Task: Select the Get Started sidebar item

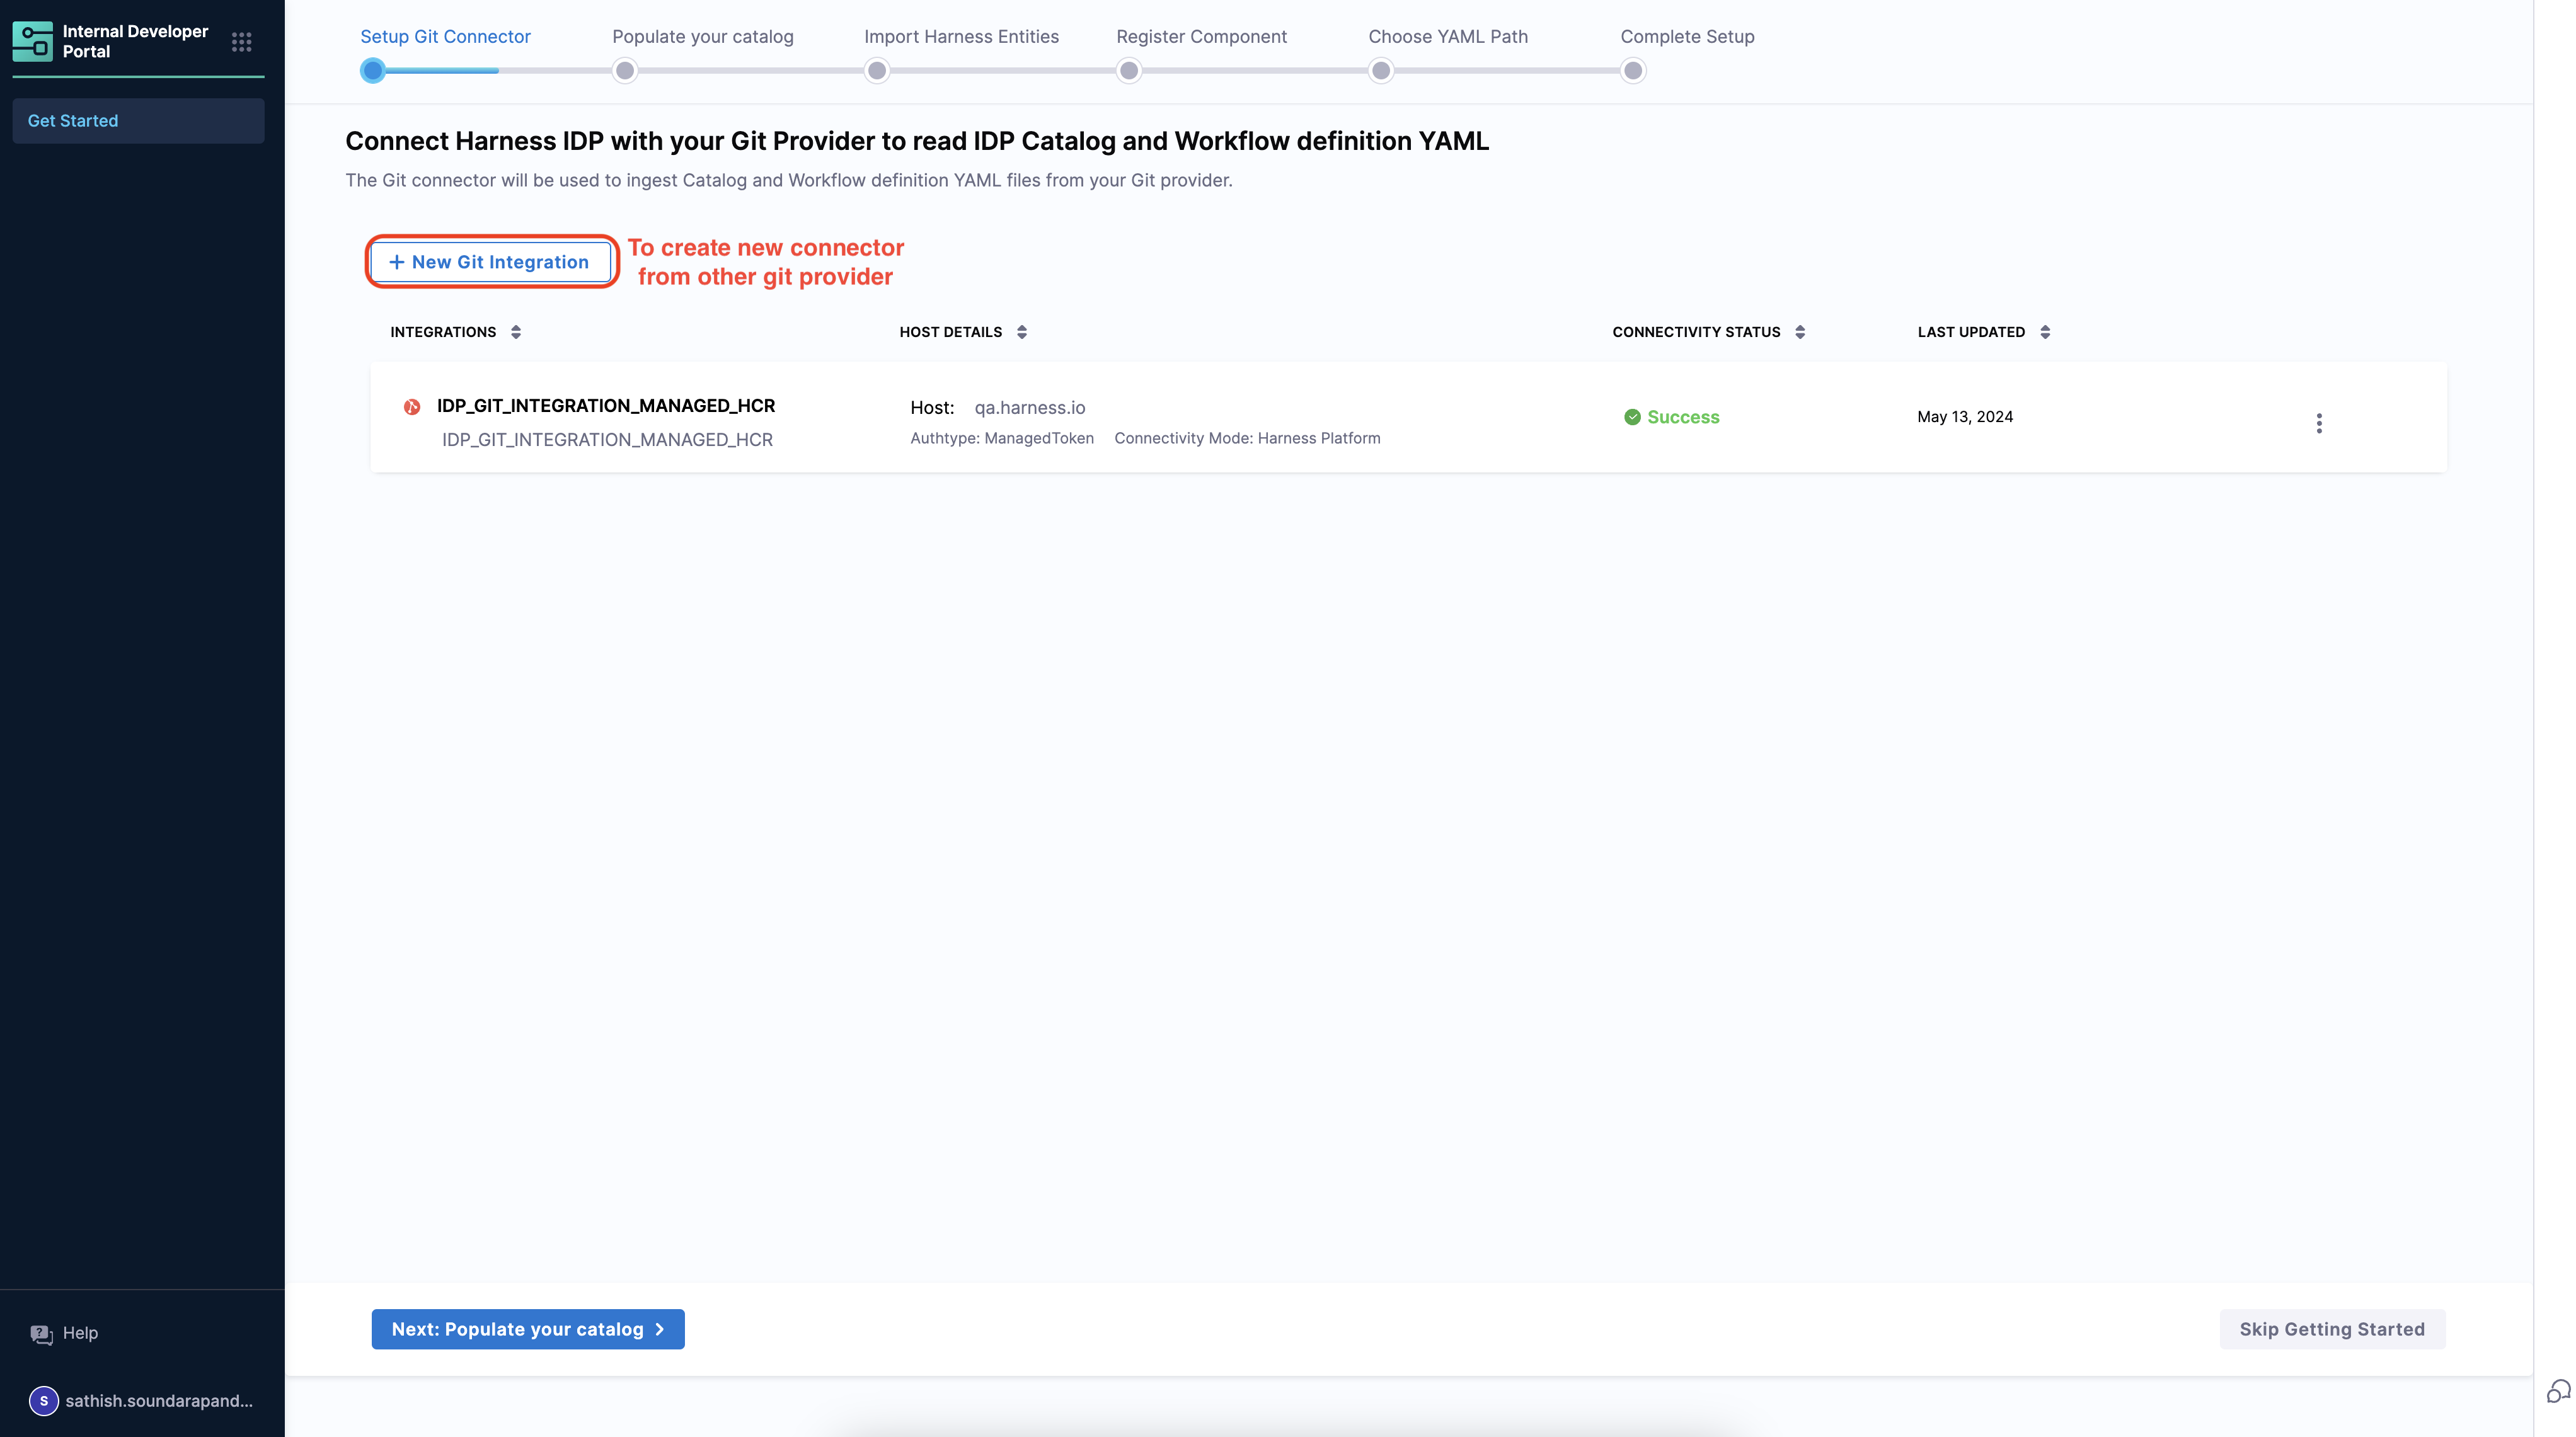Action: (x=138, y=121)
